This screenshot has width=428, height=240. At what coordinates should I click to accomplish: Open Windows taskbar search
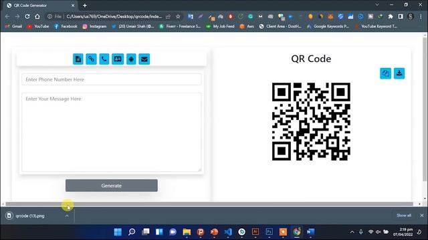pos(132,232)
